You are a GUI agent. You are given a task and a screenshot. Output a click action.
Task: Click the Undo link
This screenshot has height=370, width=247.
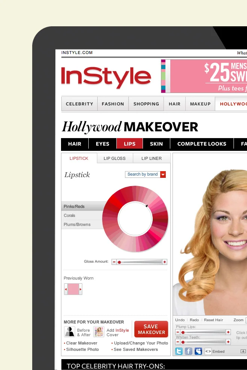(x=180, y=320)
